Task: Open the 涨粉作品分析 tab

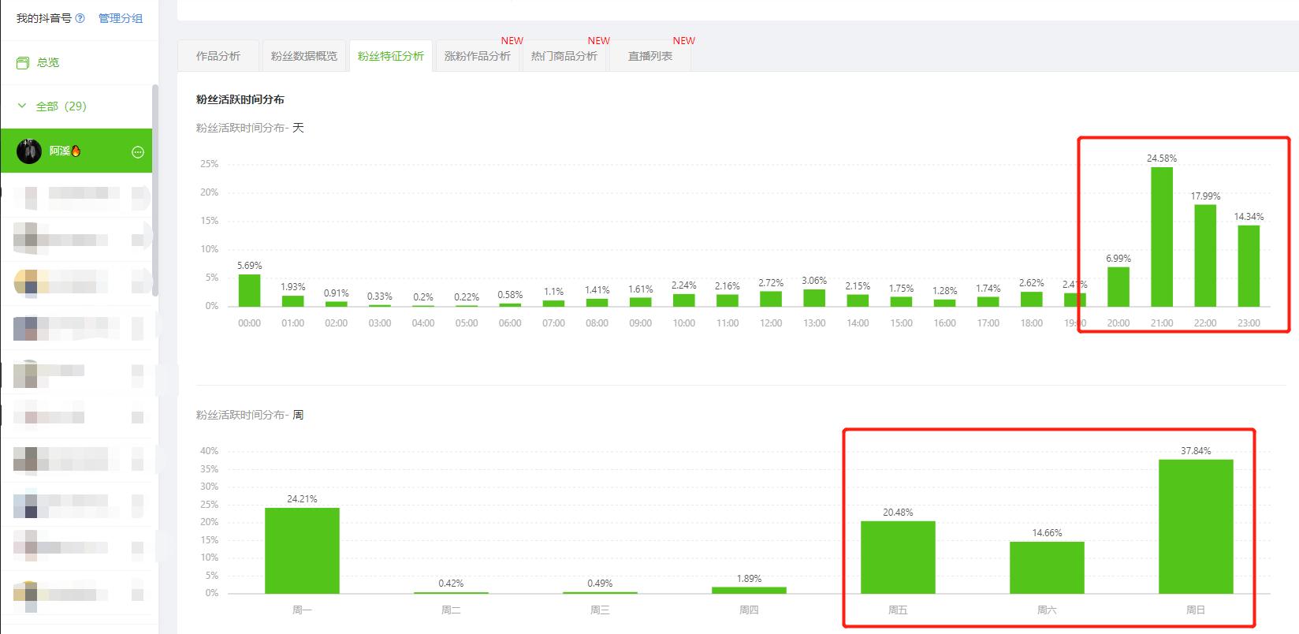Action: pos(477,56)
